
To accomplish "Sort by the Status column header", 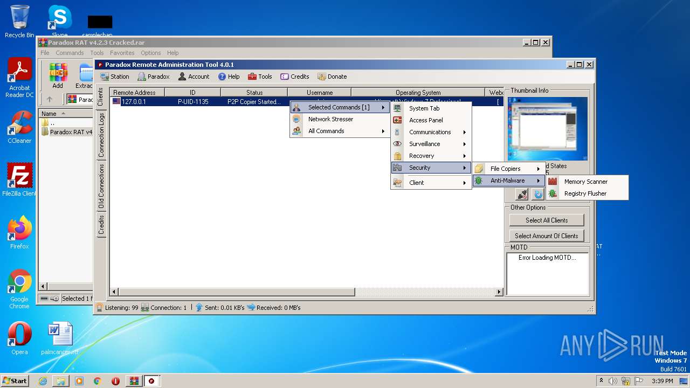I will tap(254, 93).
